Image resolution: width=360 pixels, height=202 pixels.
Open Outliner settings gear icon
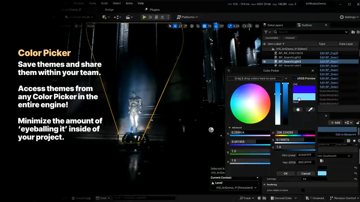358,32
